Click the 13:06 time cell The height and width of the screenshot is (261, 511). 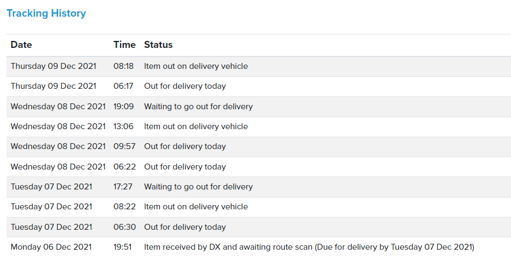123,126
